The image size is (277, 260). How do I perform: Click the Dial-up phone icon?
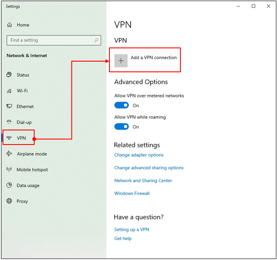tap(9, 122)
